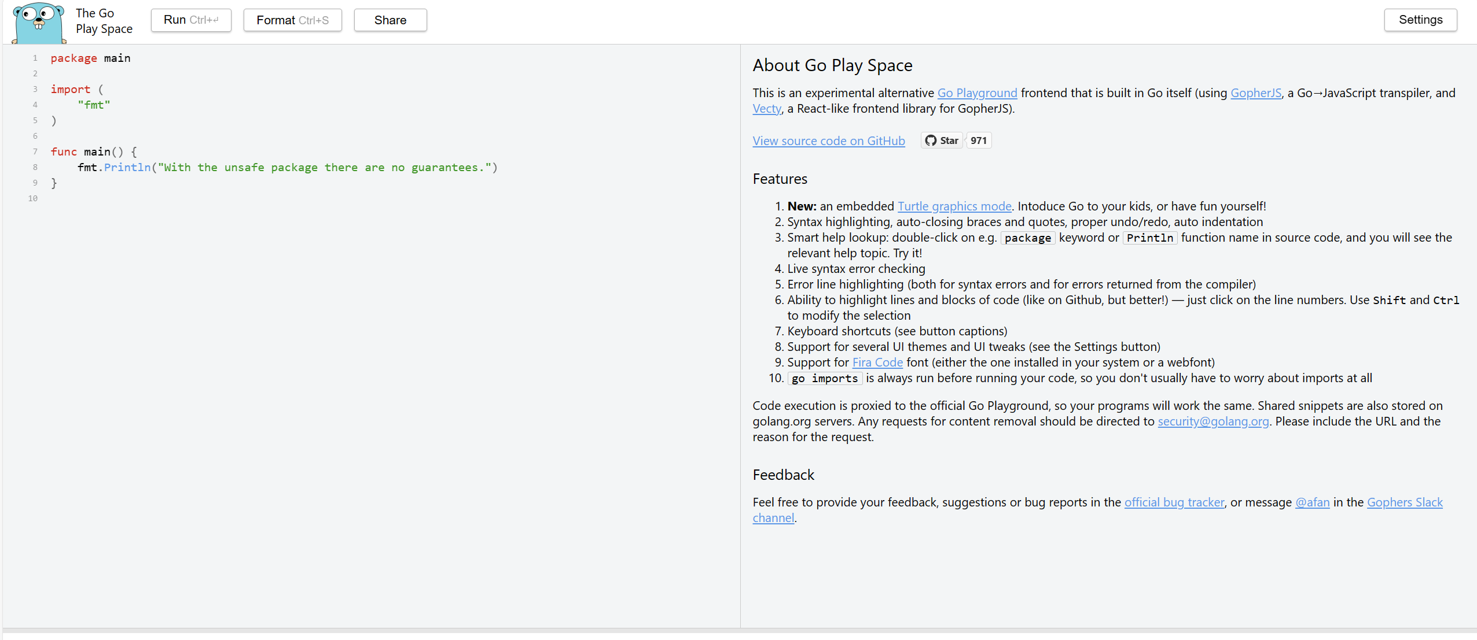Open the official bug tracker link
Viewport: 1477px width, 640px height.
tap(1174, 502)
